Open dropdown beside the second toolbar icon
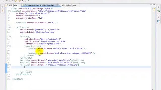This screenshot has width=161, height=90. (13, 1)
